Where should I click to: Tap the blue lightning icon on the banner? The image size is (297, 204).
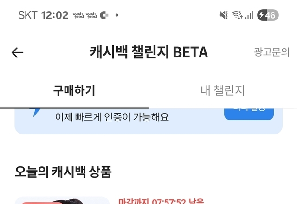coord(35,112)
